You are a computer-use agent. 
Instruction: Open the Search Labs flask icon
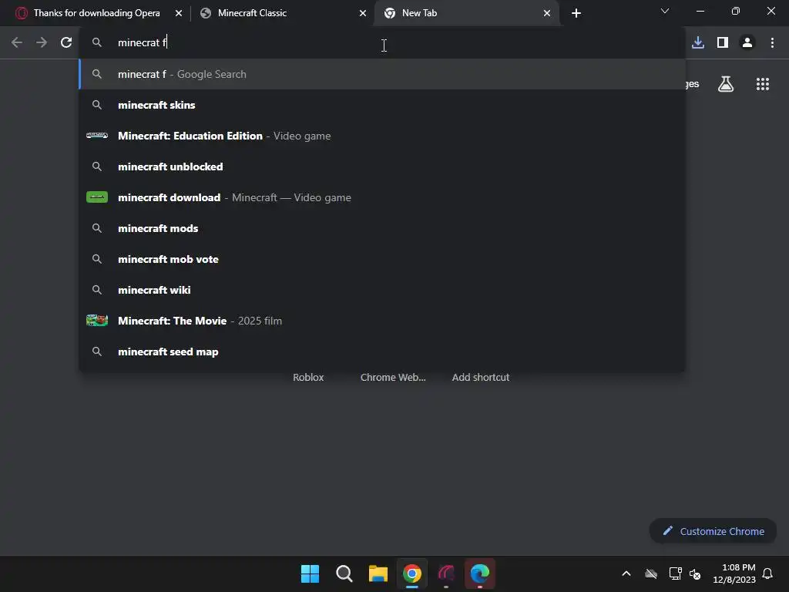[726, 84]
